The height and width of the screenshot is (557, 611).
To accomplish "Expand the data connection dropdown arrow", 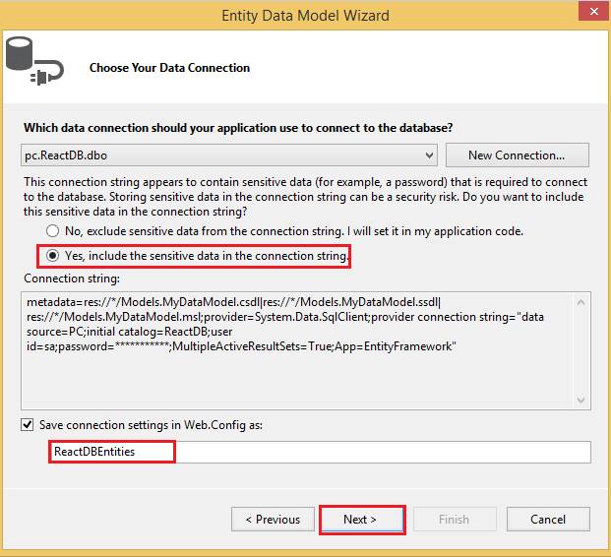I will pyautogui.click(x=428, y=155).
